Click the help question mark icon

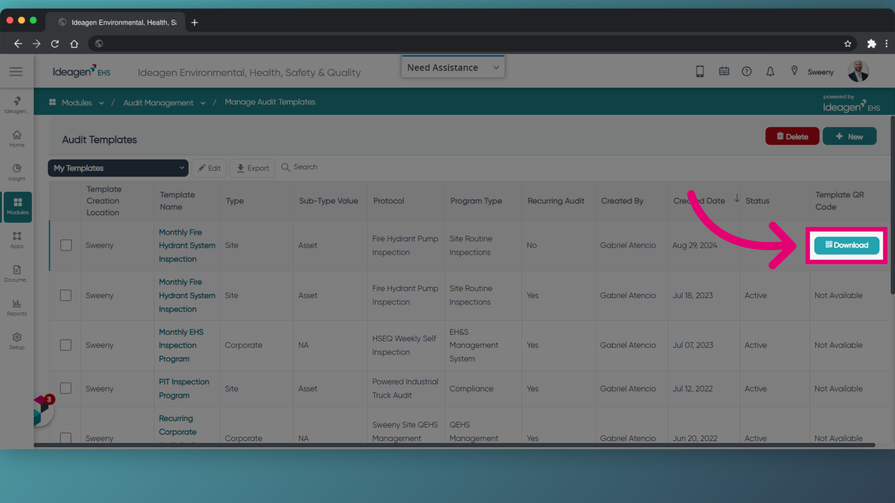coord(747,71)
